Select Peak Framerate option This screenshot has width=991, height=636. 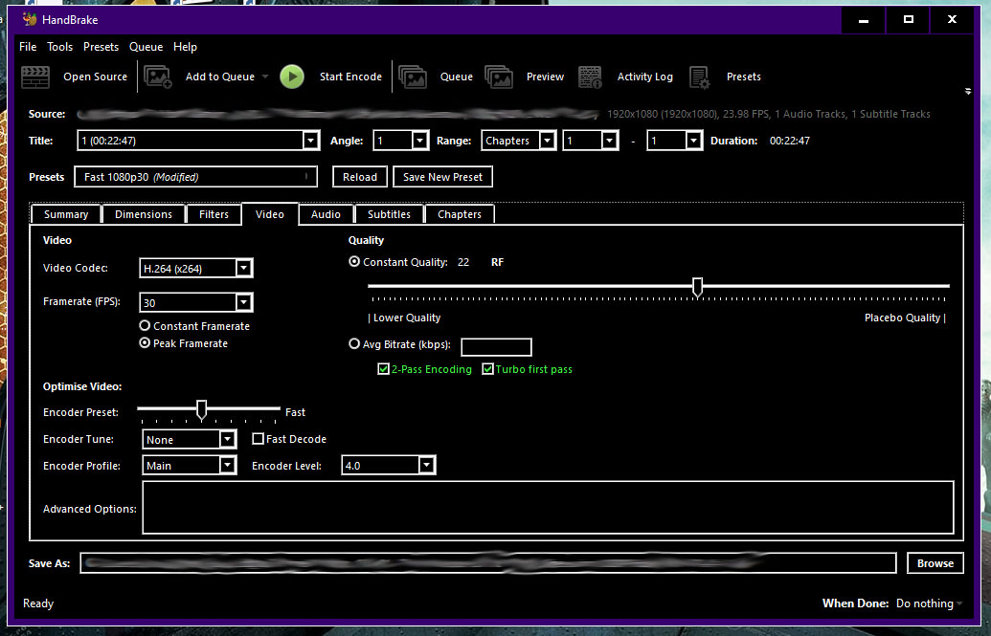coord(145,343)
